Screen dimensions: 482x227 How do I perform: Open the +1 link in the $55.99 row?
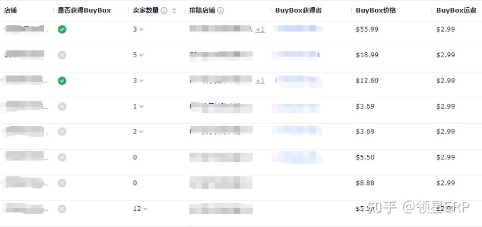point(260,30)
